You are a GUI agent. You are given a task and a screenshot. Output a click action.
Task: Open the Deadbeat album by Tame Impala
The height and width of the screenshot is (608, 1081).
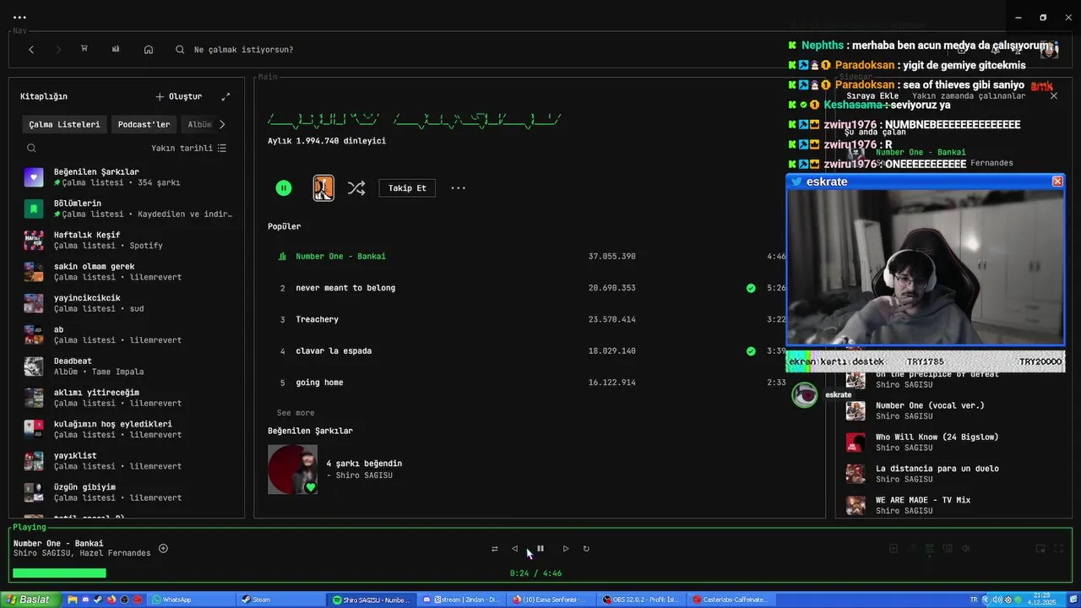tap(127, 366)
